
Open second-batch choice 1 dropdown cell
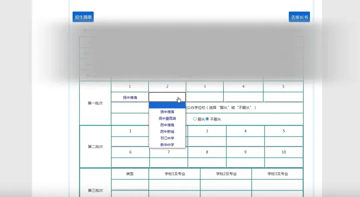click(x=130, y=141)
